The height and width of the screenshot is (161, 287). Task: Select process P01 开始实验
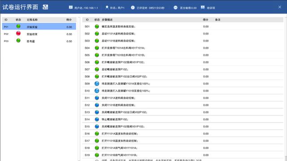(39, 27)
